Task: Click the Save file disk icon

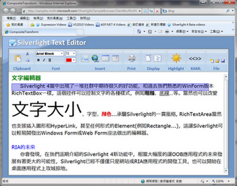Action: pos(223,61)
